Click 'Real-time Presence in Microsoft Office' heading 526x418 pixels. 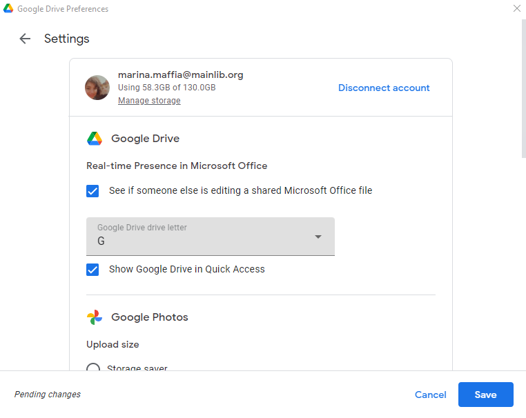(x=177, y=166)
